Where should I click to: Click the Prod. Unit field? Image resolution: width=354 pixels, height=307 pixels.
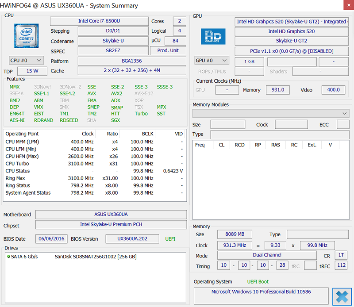(x=168, y=50)
